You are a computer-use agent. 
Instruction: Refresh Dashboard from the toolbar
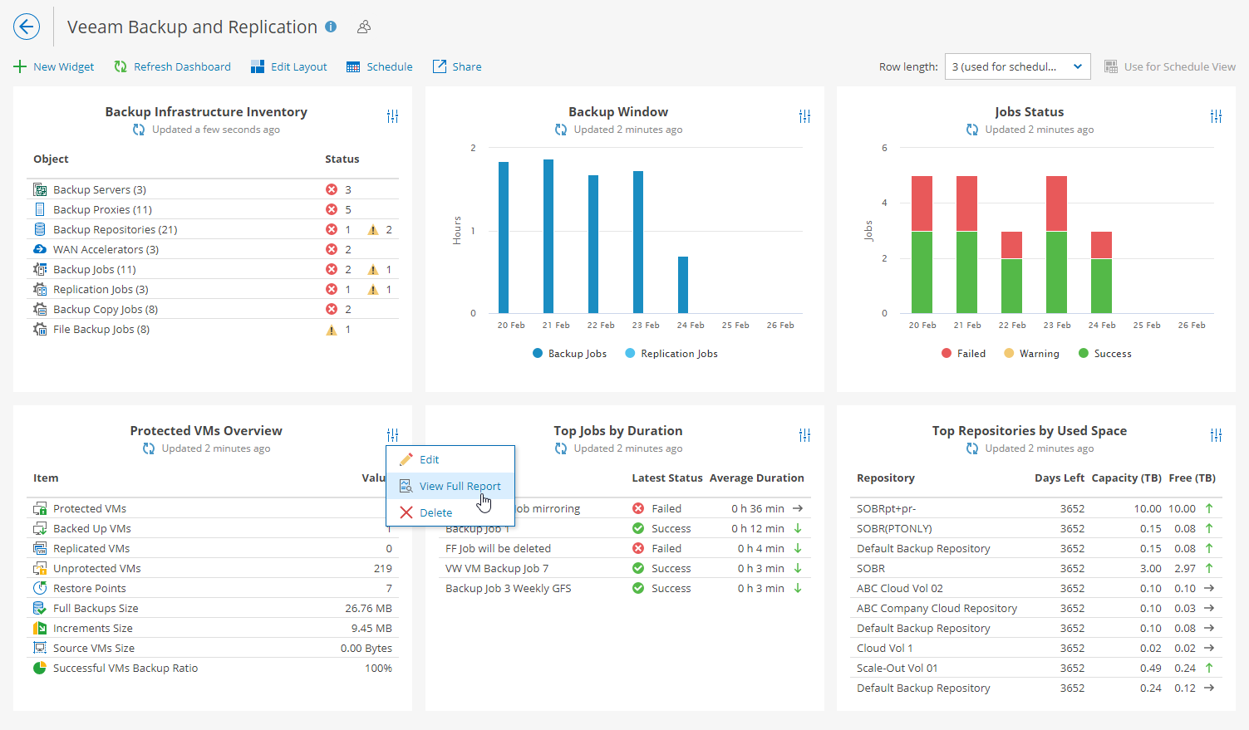(x=173, y=66)
